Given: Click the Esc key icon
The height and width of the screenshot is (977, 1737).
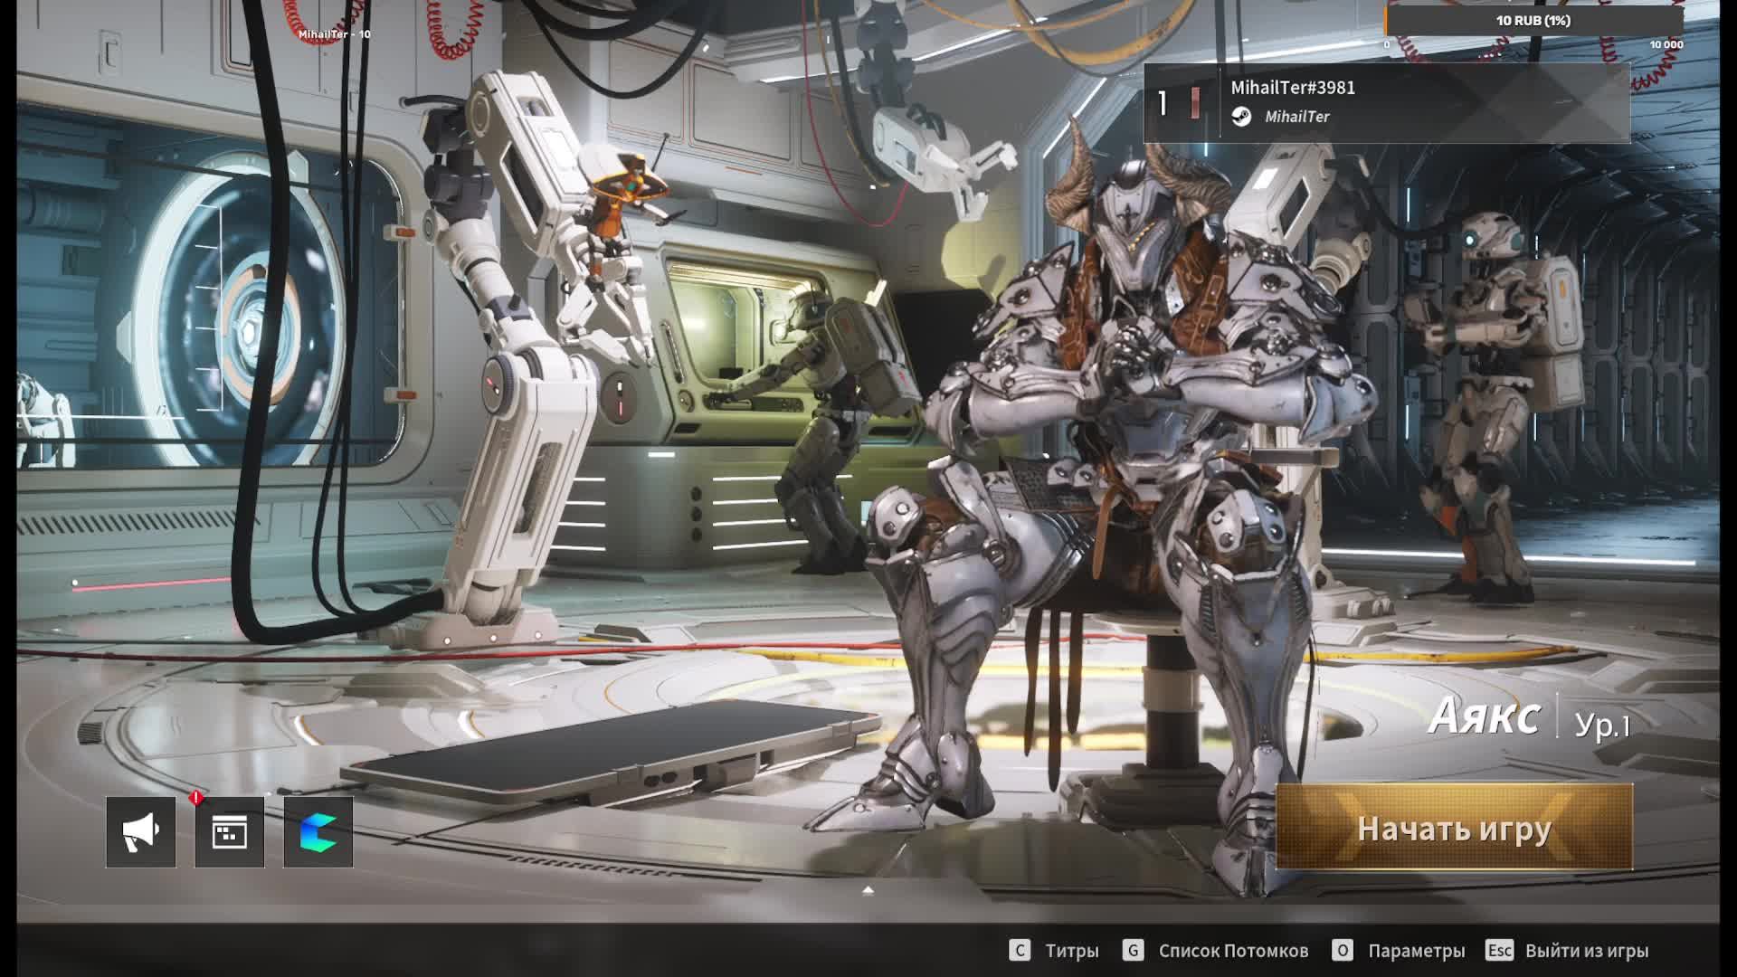Looking at the screenshot, I should 1499,951.
